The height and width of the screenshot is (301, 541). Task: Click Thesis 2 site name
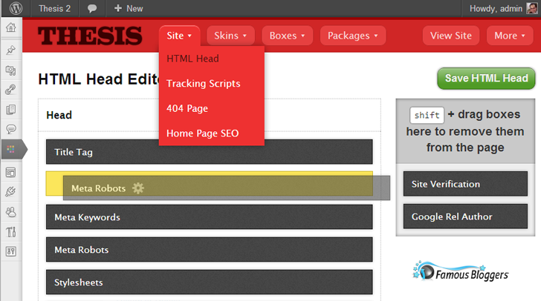[54, 9]
